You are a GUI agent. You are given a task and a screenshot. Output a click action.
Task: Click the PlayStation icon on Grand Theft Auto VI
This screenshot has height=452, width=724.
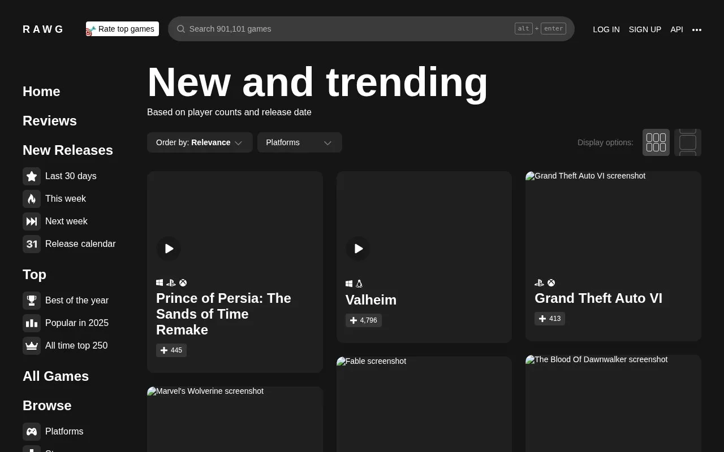(x=539, y=282)
